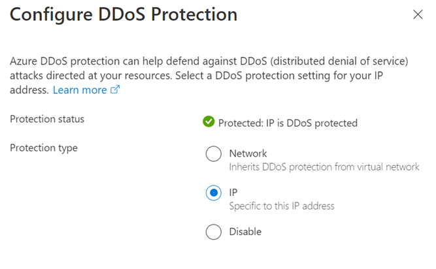The image size is (436, 269).
Task: Click the '(distributed denial of service)' phrase
Action: [x=339, y=61]
